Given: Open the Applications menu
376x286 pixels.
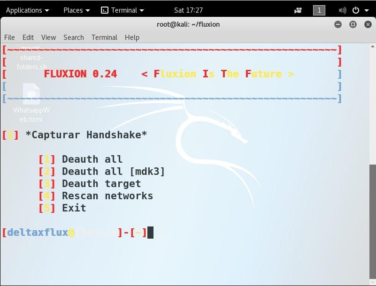Looking at the screenshot, I should [x=27, y=10].
